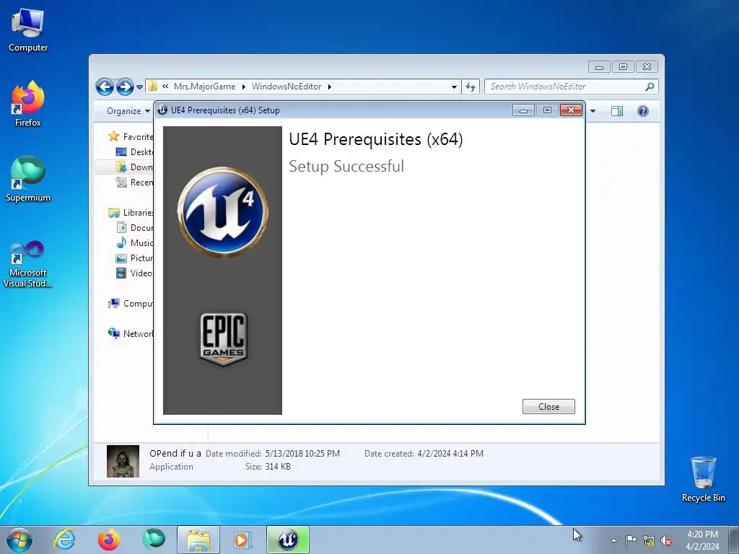Go forward in Explorer window

click(x=125, y=87)
